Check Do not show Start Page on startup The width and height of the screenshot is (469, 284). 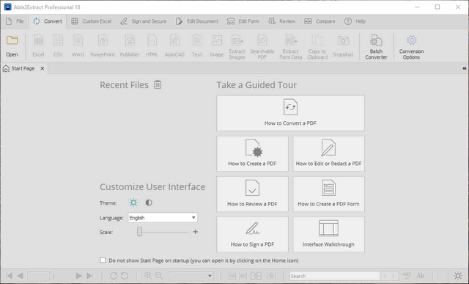pos(103,260)
